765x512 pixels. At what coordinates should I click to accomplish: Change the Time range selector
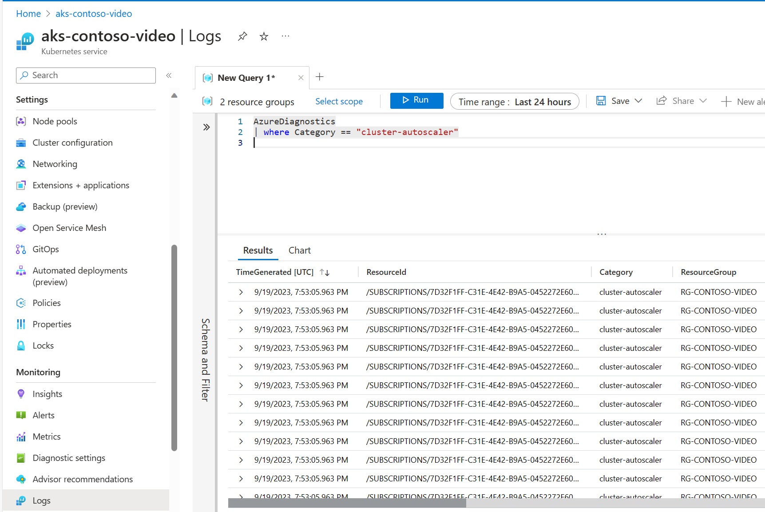click(515, 102)
